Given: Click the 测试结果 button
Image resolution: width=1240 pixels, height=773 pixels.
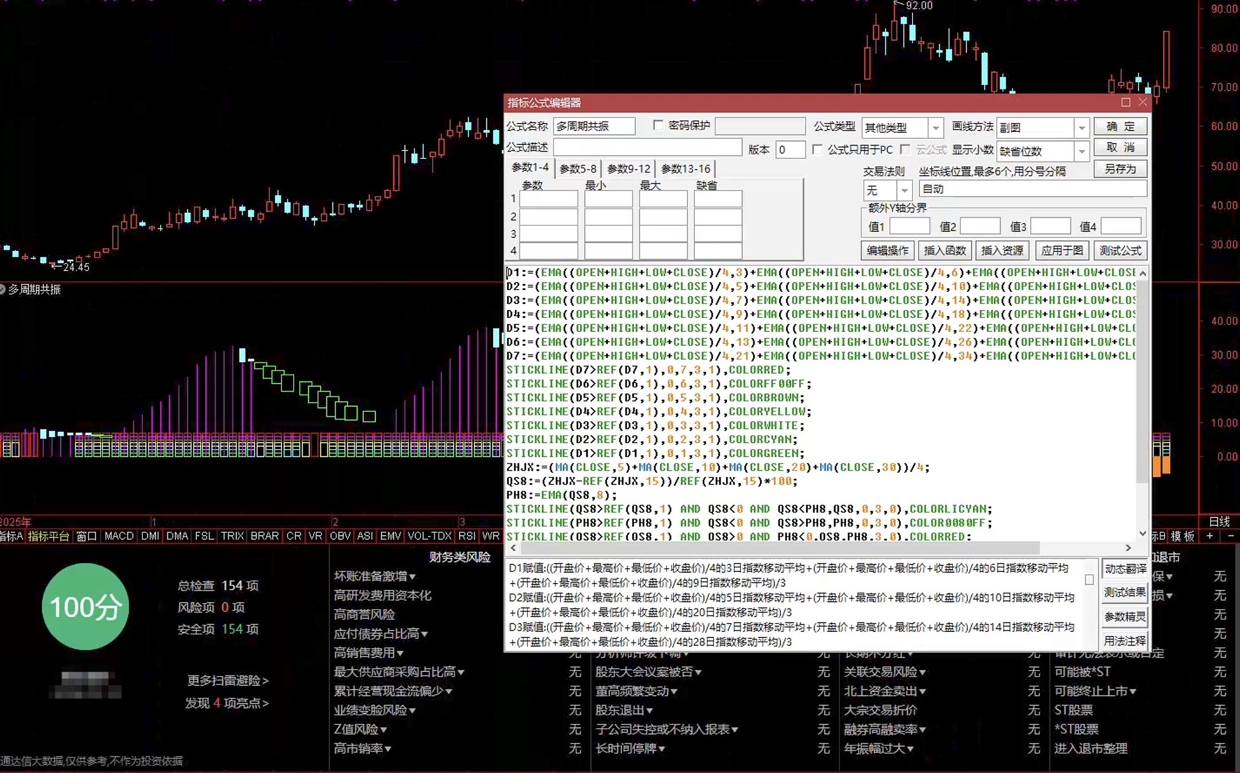Looking at the screenshot, I should [x=1125, y=592].
